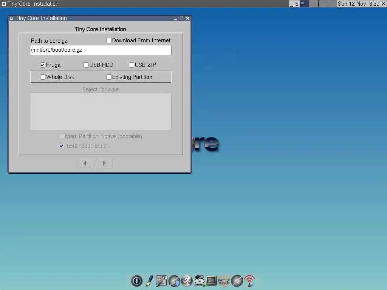Open the Run Program running-man icon

(x=187, y=281)
